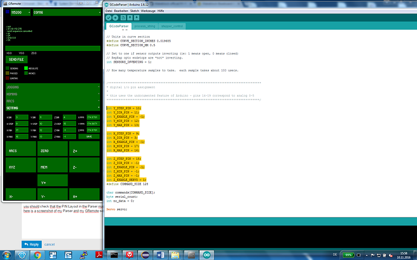Viewport: 417px width, 260px height.
Task: Open the Datei menu
Action: (x=109, y=11)
